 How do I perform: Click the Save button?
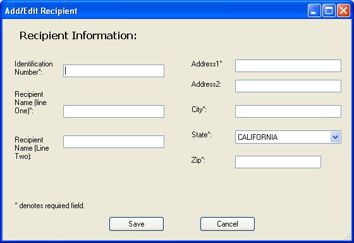coord(137,224)
